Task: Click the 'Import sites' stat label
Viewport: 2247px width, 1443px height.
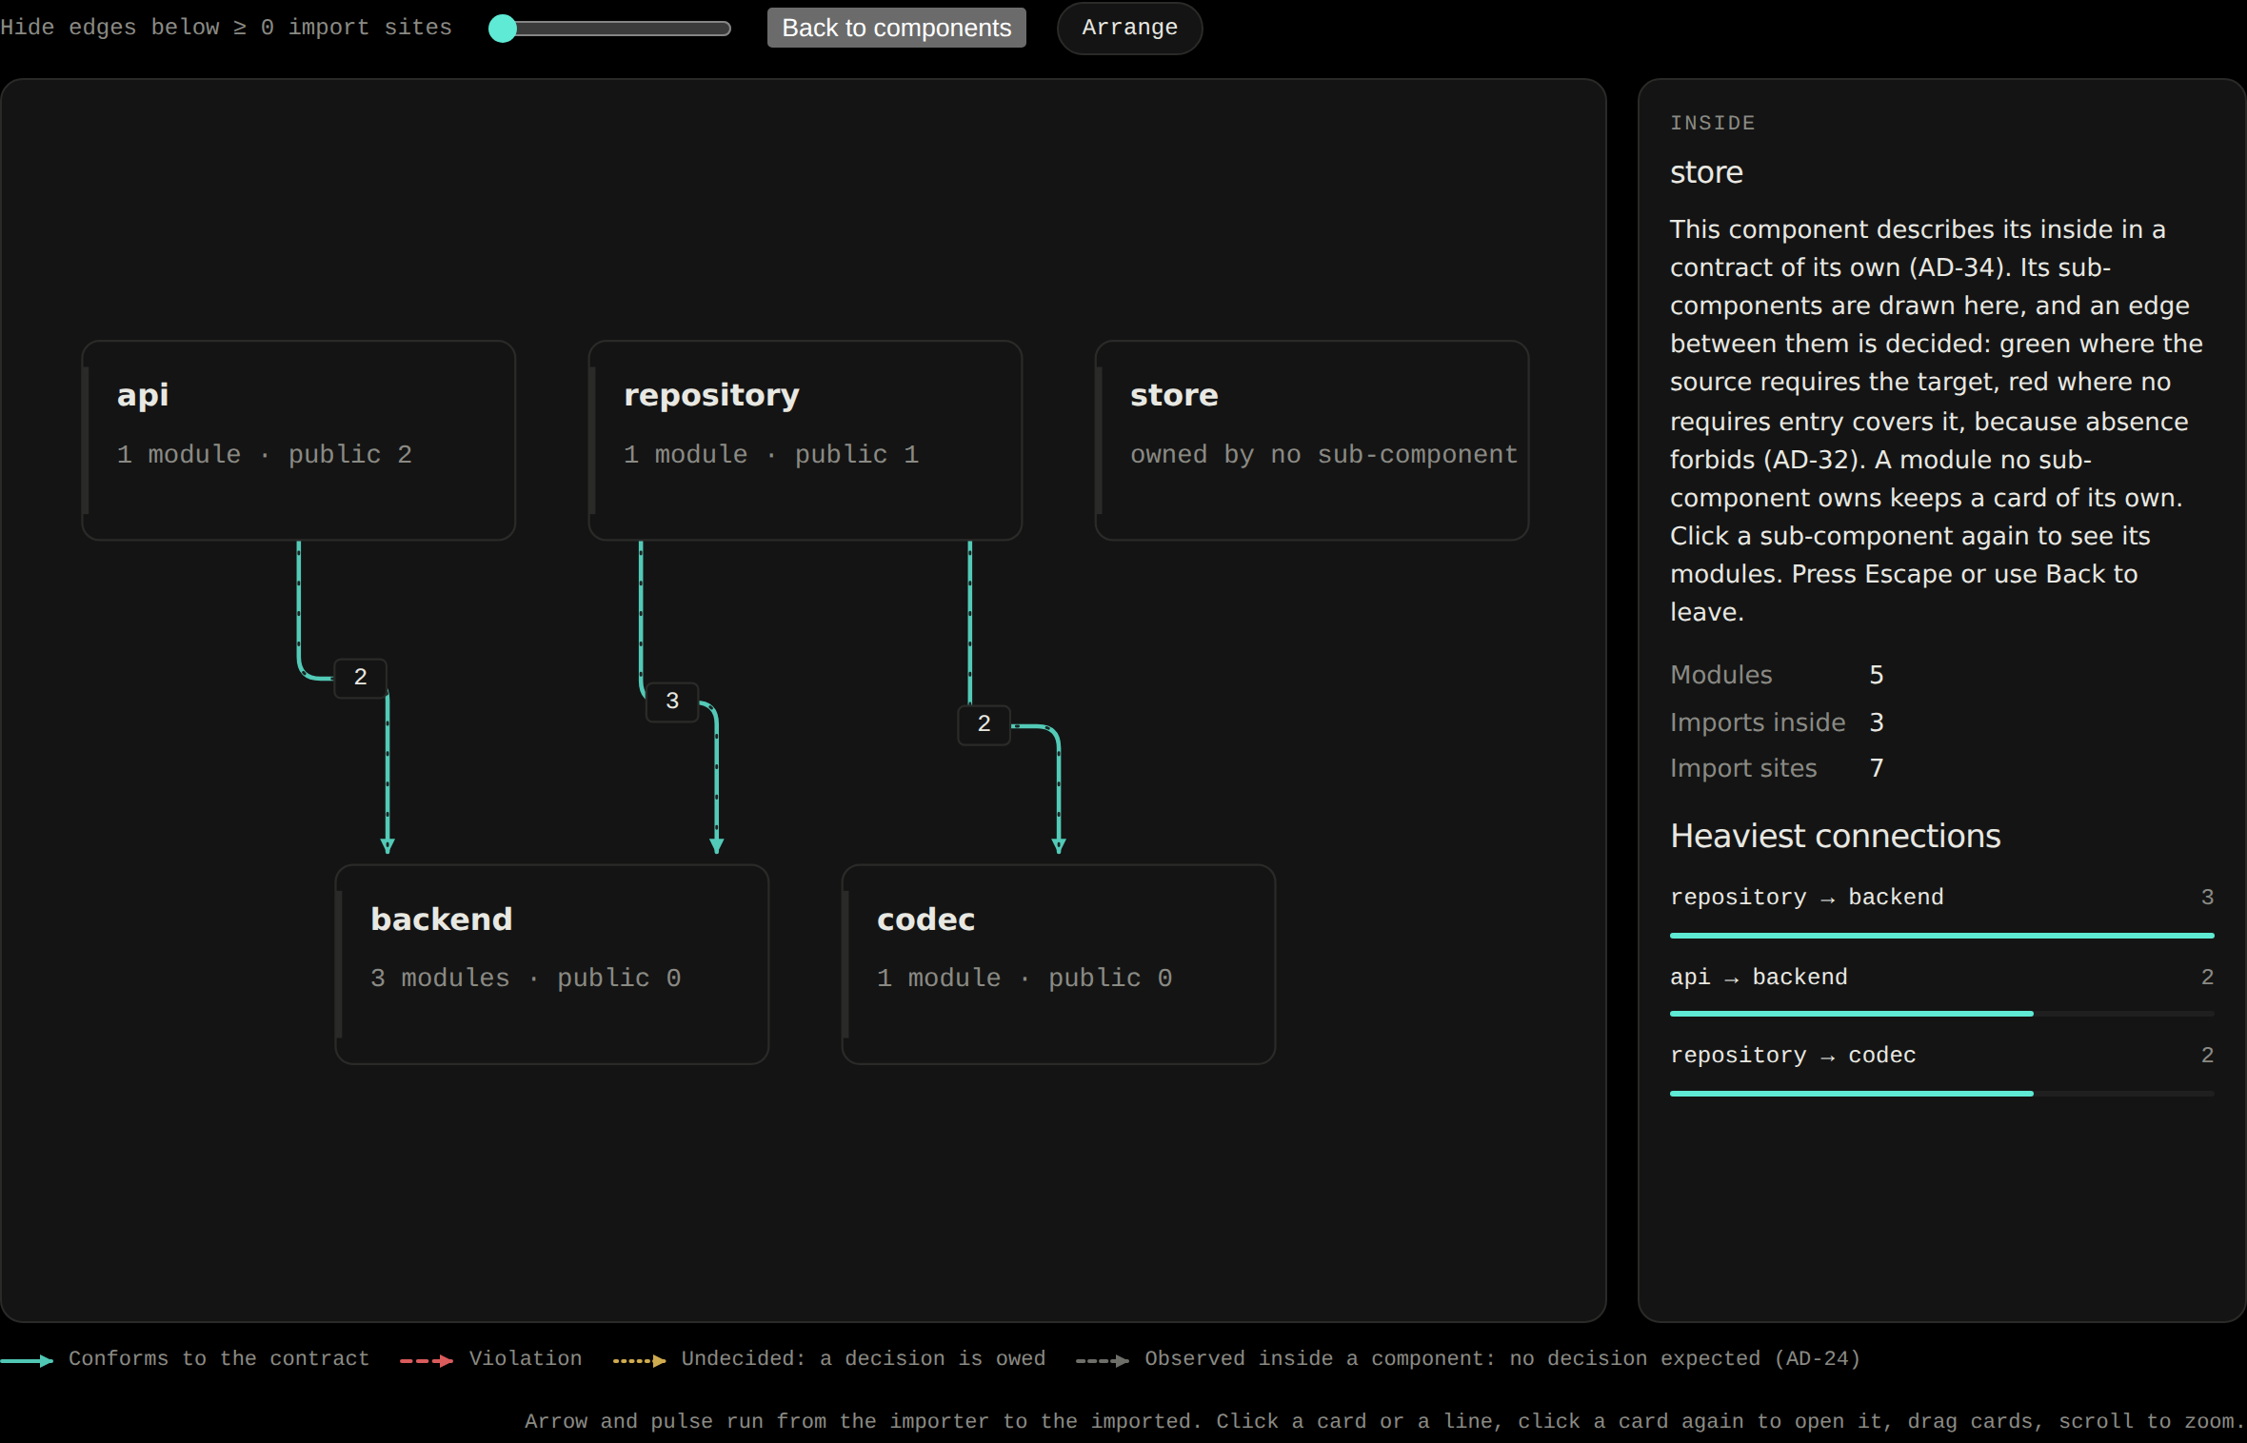Action: (x=1743, y=768)
